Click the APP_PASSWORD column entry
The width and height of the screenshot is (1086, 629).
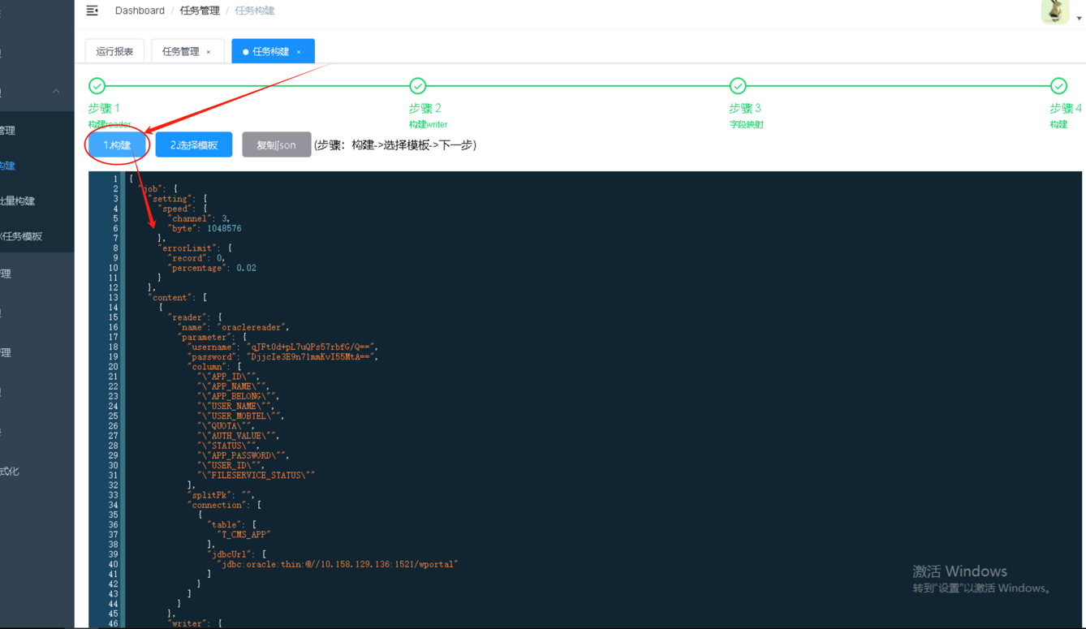click(243, 455)
